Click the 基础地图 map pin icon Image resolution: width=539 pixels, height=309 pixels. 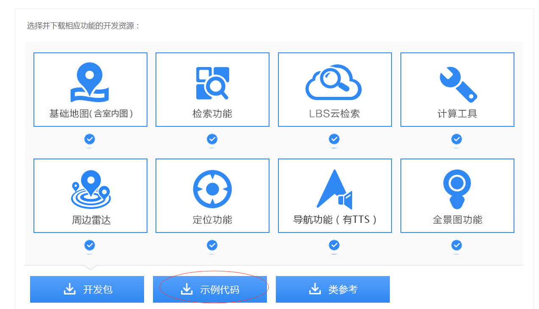pos(90,82)
